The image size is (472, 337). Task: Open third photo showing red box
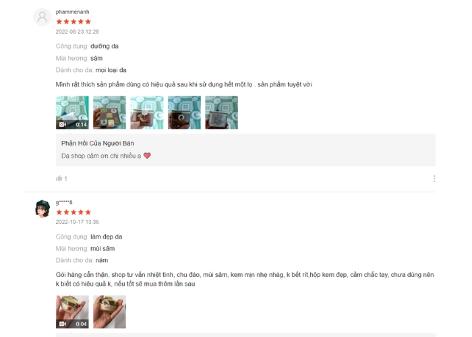tap(147, 113)
